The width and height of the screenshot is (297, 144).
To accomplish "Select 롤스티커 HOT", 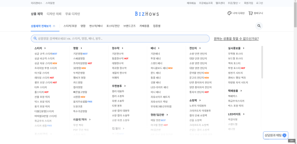I will tap(41, 92).
